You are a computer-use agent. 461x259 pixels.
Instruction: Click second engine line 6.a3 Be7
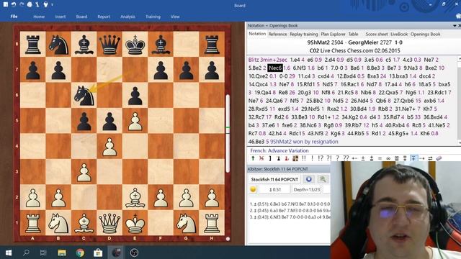coord(290,210)
